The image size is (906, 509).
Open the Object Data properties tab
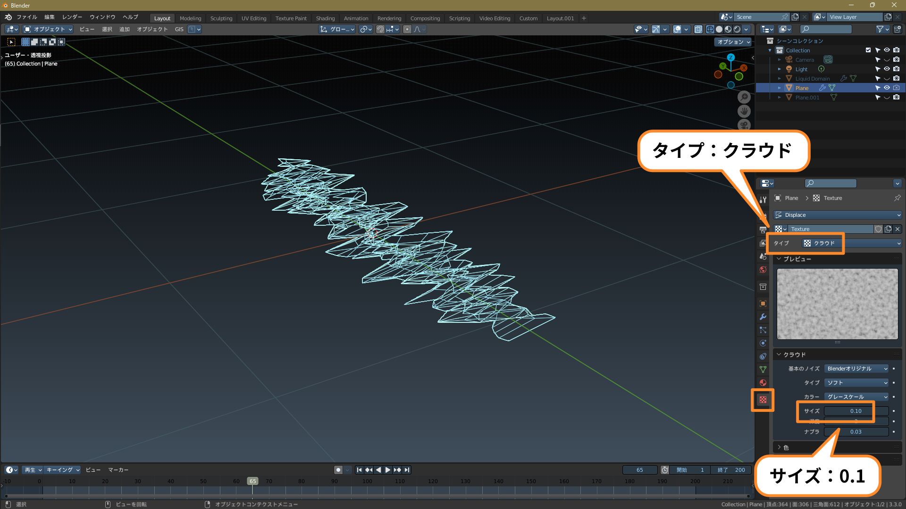click(763, 369)
